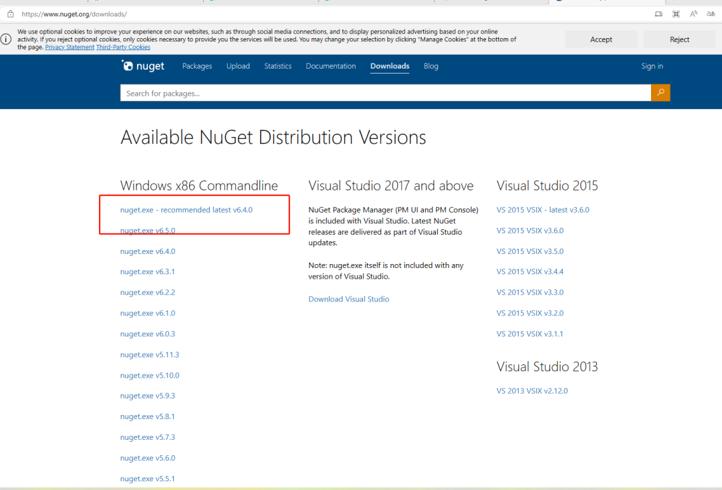Download nuget.exe v6.5.0
The height and width of the screenshot is (490, 722).
pyautogui.click(x=147, y=230)
